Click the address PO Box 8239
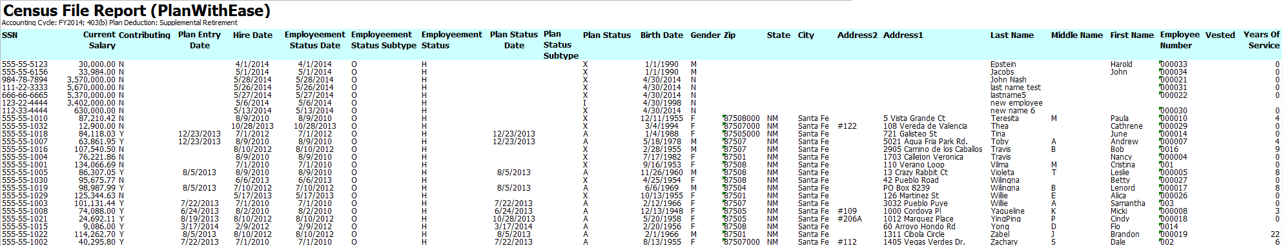This screenshot has height=246, width=1283. click(x=907, y=188)
